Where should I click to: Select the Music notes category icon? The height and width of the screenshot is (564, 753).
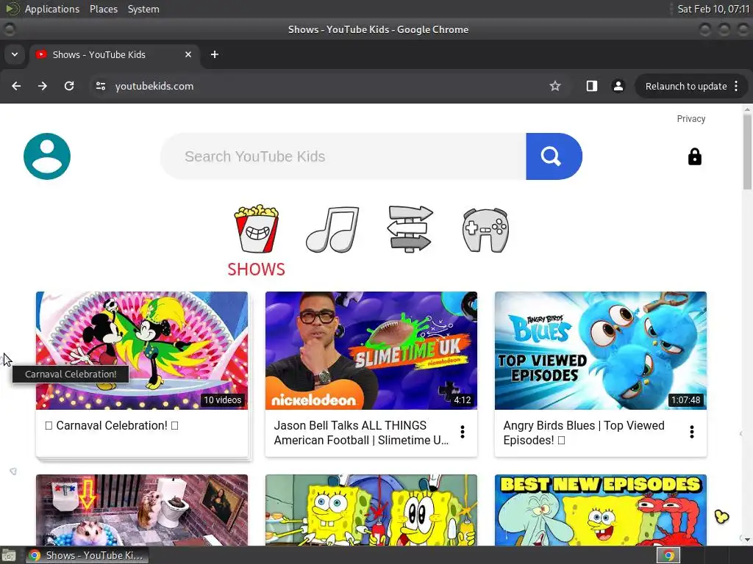pos(332,229)
